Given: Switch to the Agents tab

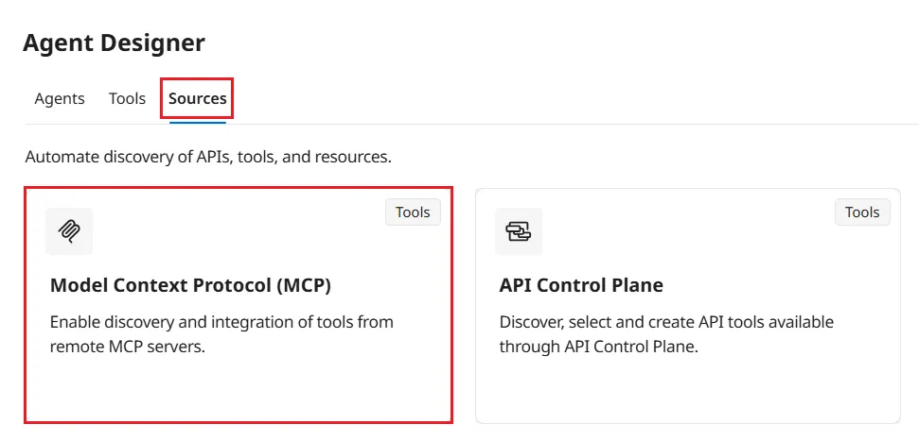Looking at the screenshot, I should 60,98.
